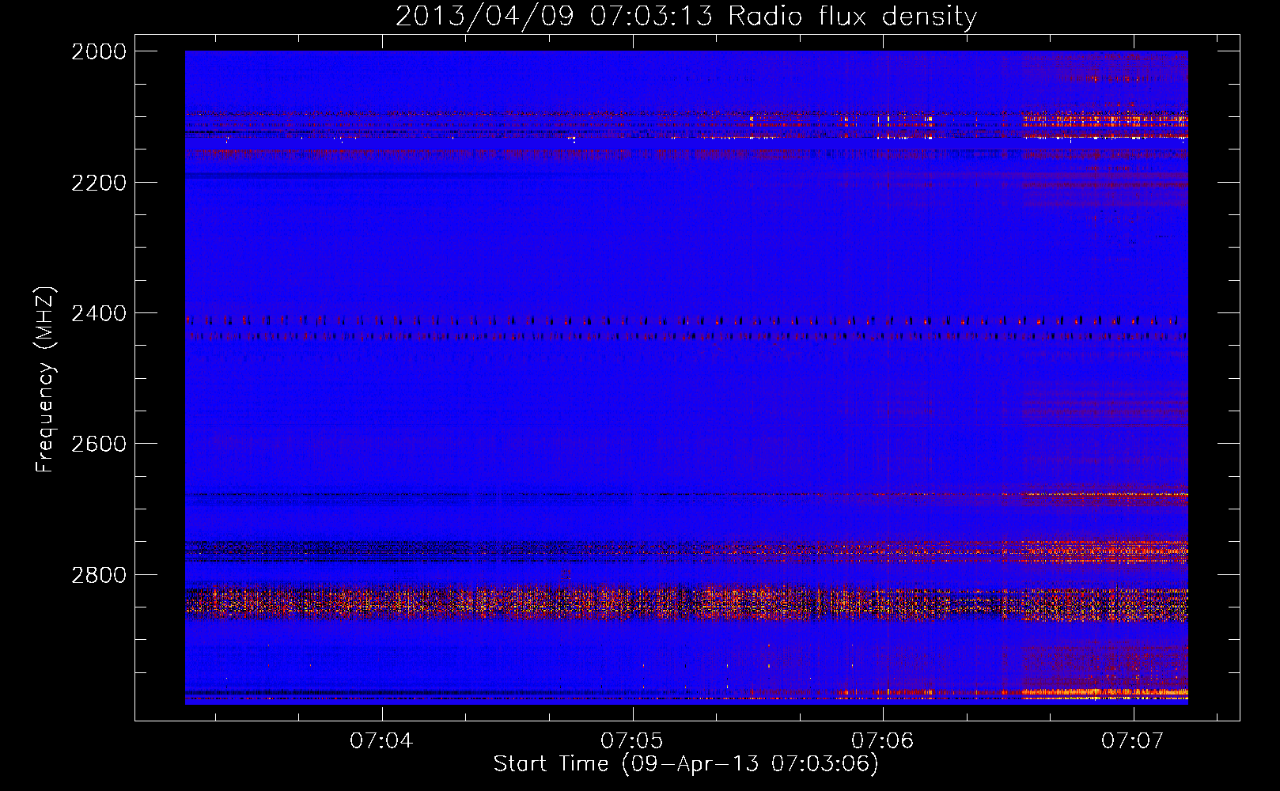Click the 07:04 time tick label
1280x791 pixels.
[x=382, y=740]
